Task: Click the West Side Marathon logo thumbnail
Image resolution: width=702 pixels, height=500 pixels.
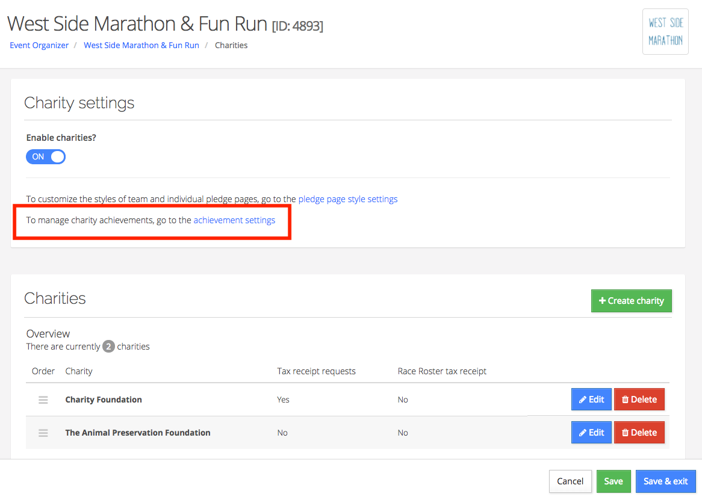Action: point(665,32)
